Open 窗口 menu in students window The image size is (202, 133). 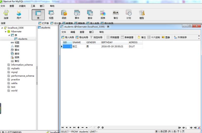(91, 32)
